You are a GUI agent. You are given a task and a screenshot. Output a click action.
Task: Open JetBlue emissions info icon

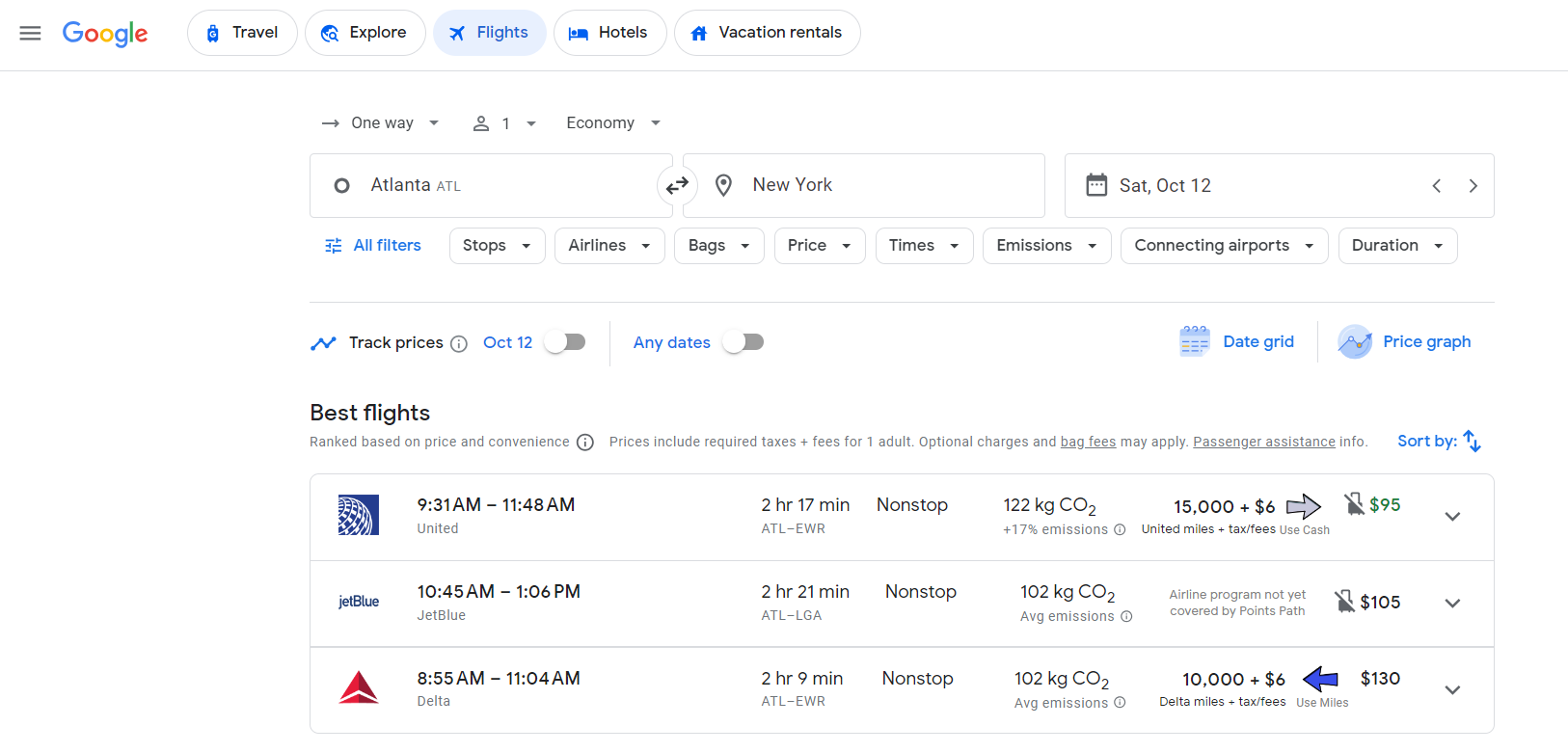1126,616
